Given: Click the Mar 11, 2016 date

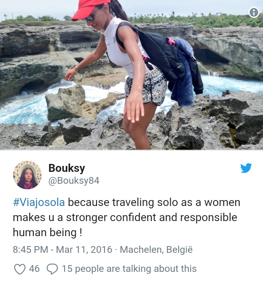Looking at the screenshot, I should (84, 250).
